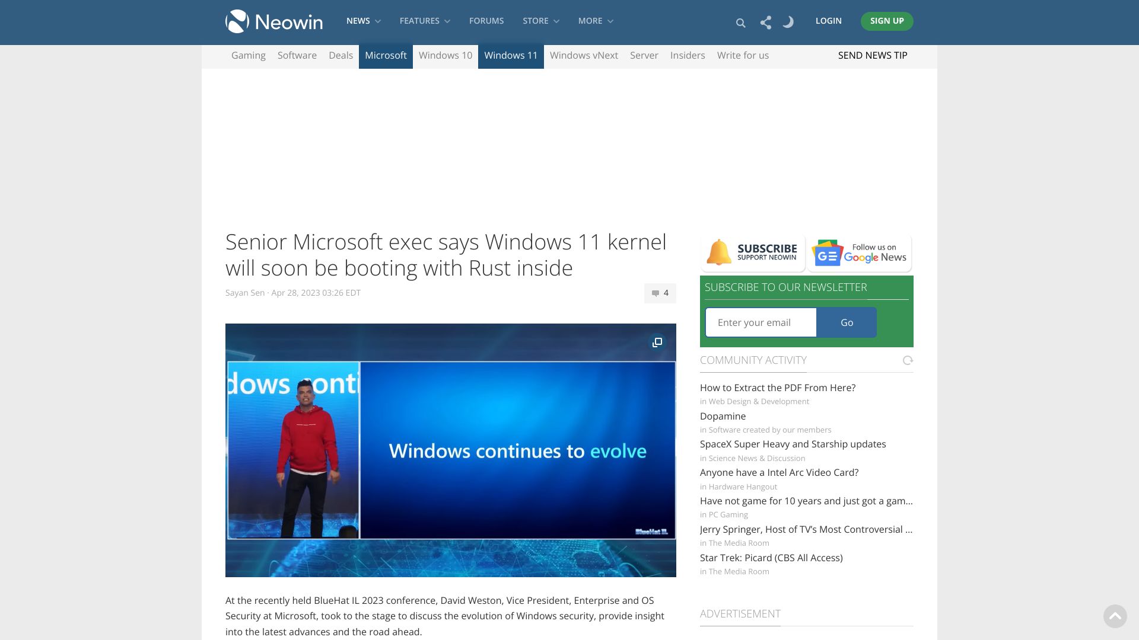Select the Deals category tab

coord(341,56)
